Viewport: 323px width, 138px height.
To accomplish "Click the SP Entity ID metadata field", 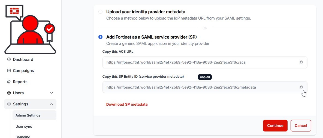I will (205, 87).
